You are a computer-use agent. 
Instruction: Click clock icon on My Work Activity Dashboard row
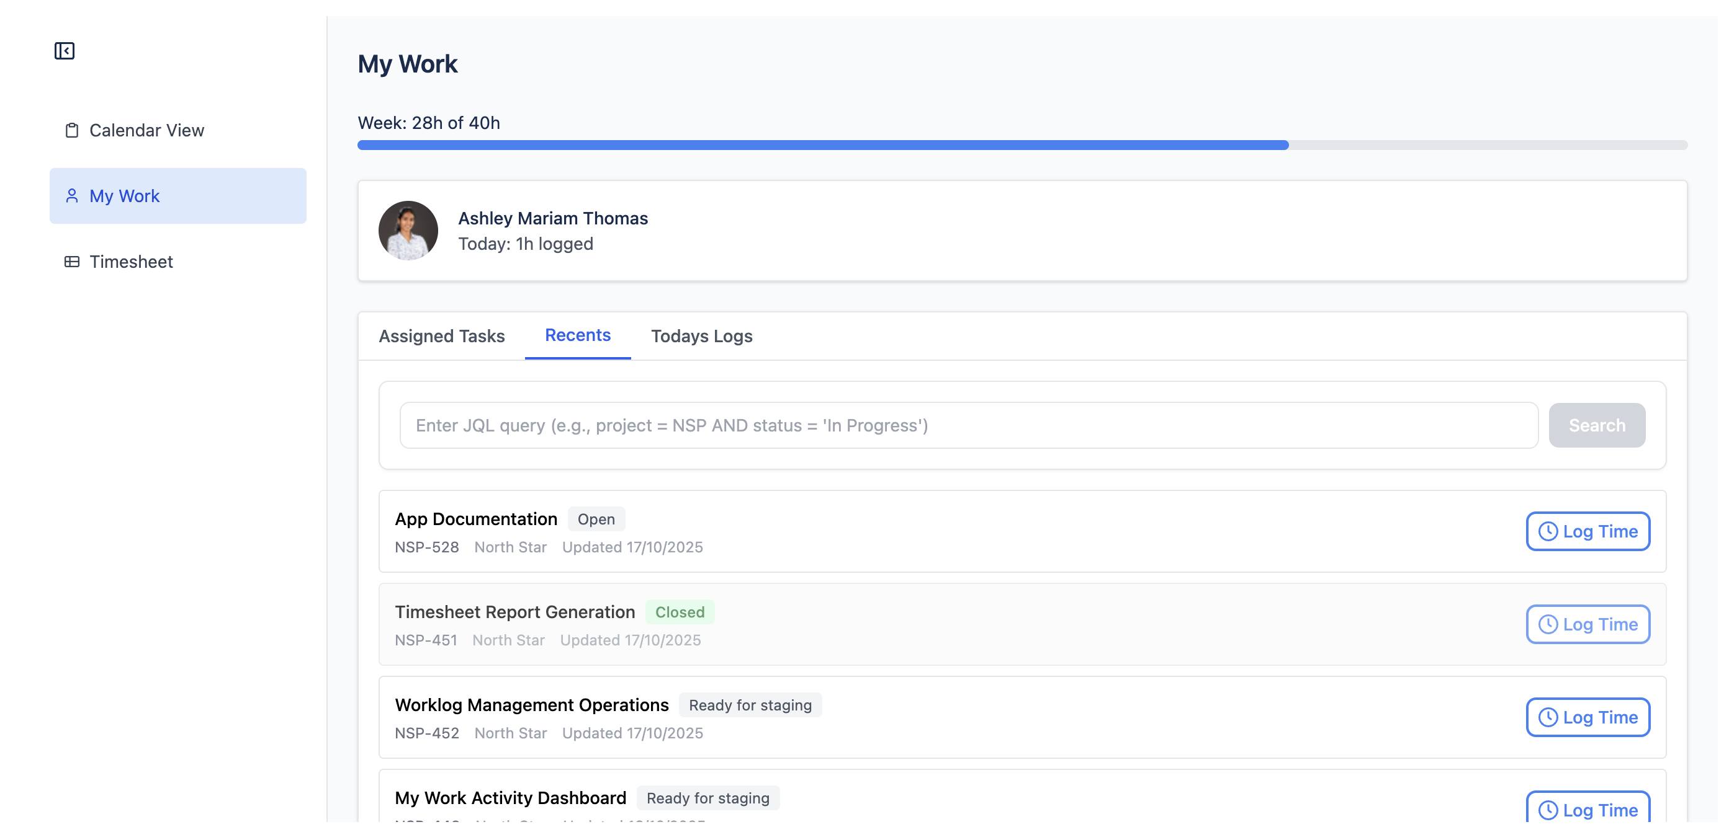click(x=1547, y=810)
